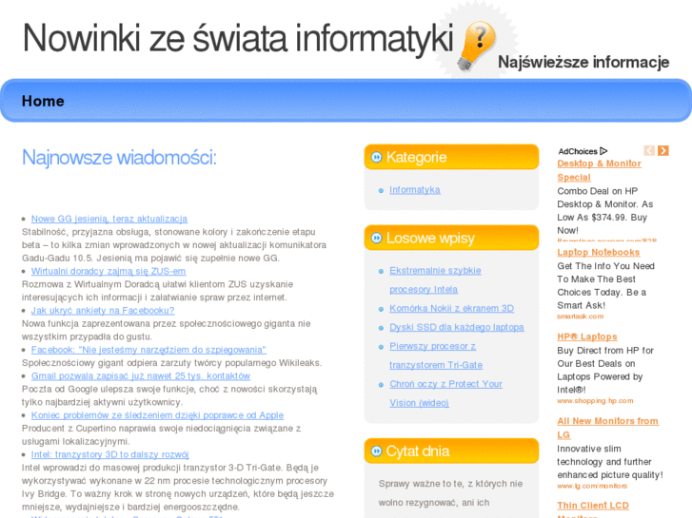
Task: Go to previous ad with left arrow
Action: pyautogui.click(x=649, y=151)
